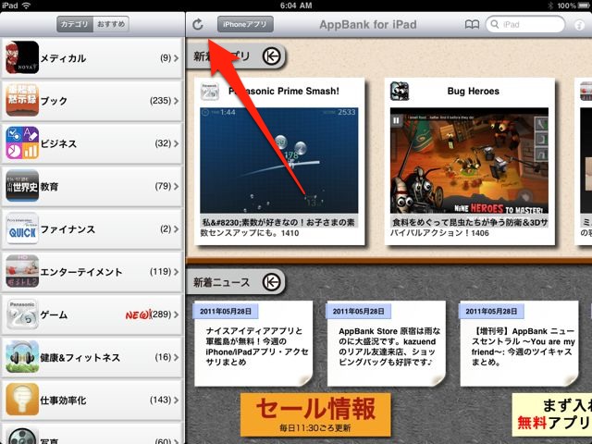Expand 教育 row chevron
This screenshot has width=592, height=444.
click(x=177, y=186)
